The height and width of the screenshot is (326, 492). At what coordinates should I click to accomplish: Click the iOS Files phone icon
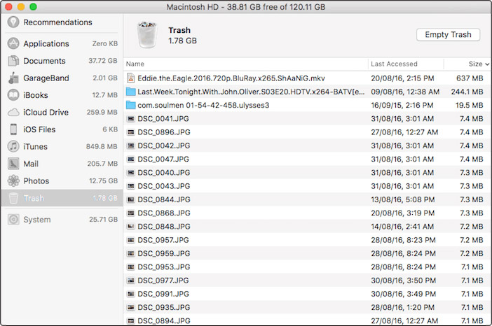(13, 129)
